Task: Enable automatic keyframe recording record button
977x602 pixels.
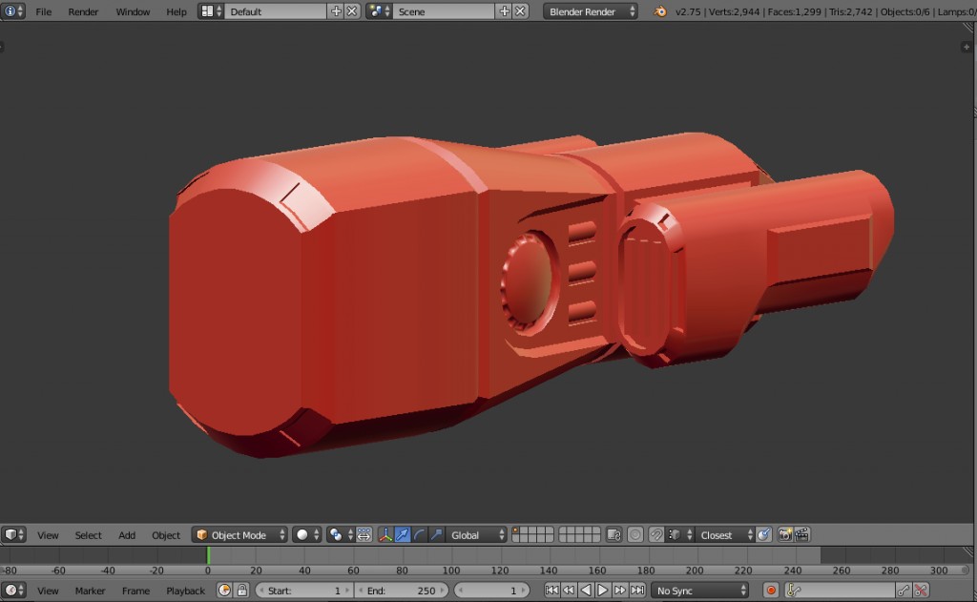Action: pos(772,591)
